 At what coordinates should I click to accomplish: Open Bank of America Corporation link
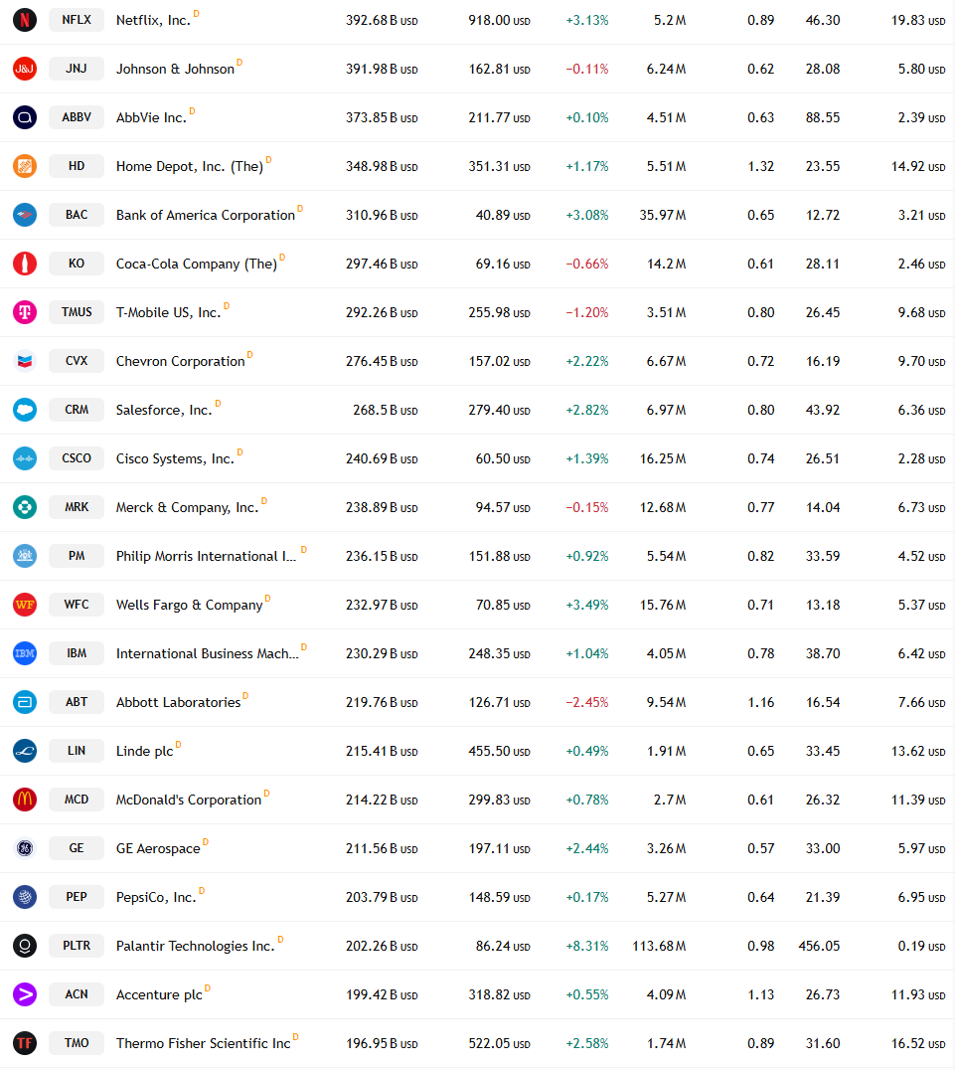[x=206, y=215]
